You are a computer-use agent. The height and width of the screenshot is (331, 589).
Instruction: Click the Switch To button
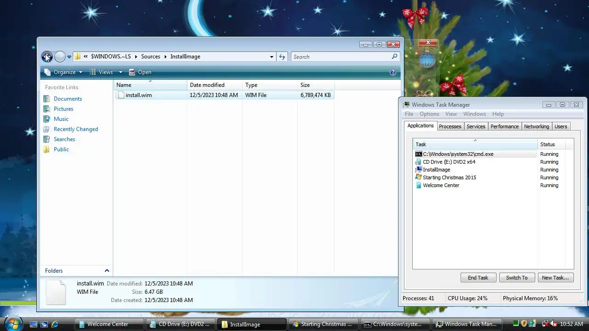coord(517,278)
